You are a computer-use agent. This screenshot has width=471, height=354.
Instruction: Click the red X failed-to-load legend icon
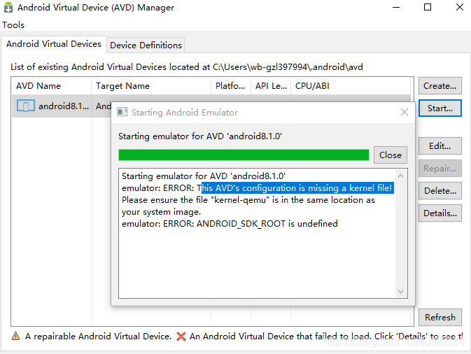click(181, 337)
